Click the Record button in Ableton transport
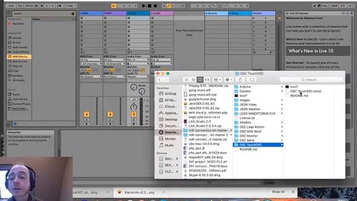This screenshot has height=201, width=357. click(155, 6)
